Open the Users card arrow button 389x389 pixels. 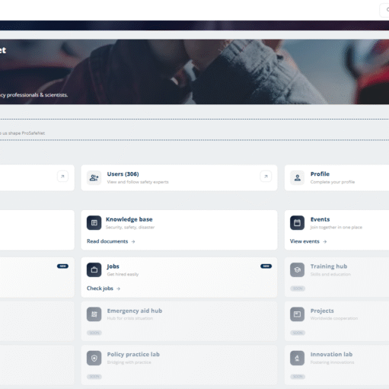coord(266,177)
